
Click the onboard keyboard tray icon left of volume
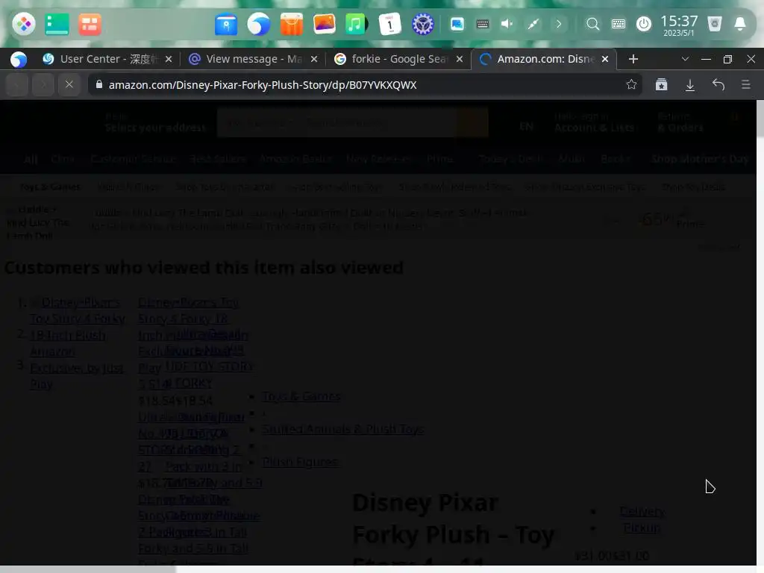pyautogui.click(x=483, y=24)
